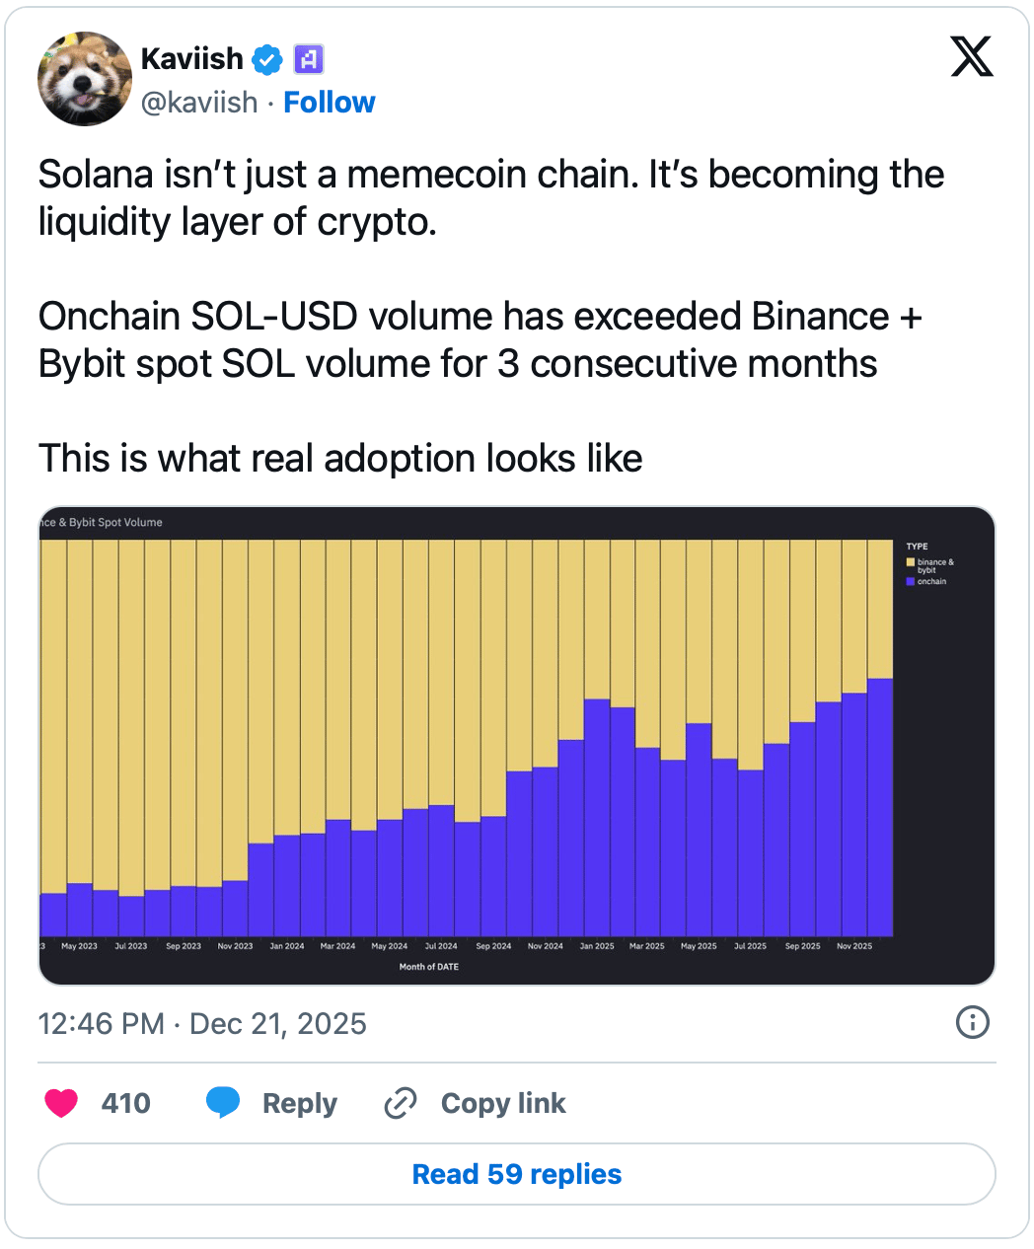Open the info circle icon
This screenshot has height=1249, width=1034.
(973, 1022)
